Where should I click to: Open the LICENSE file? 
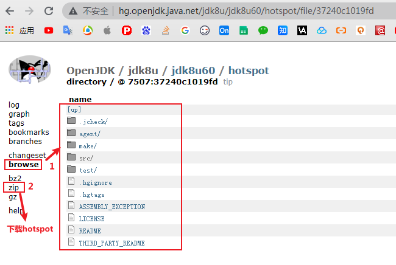pyautogui.click(x=91, y=219)
